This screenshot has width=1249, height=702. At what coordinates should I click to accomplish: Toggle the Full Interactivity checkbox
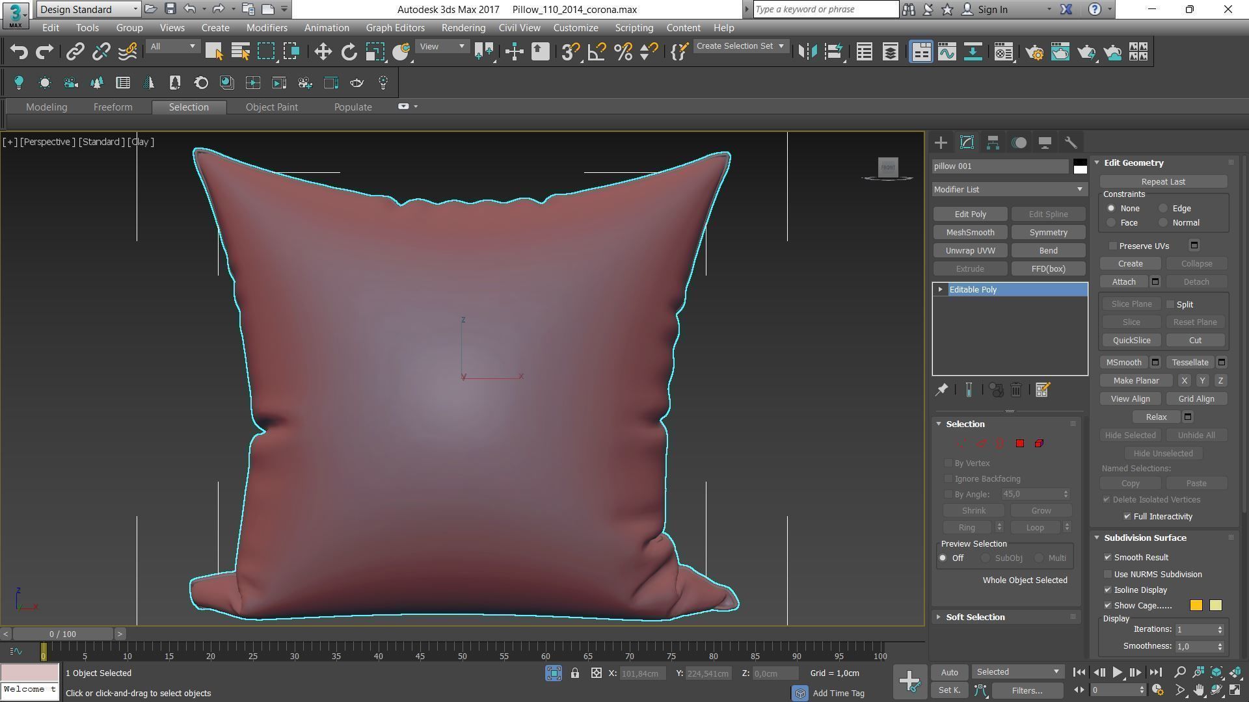tap(1127, 517)
